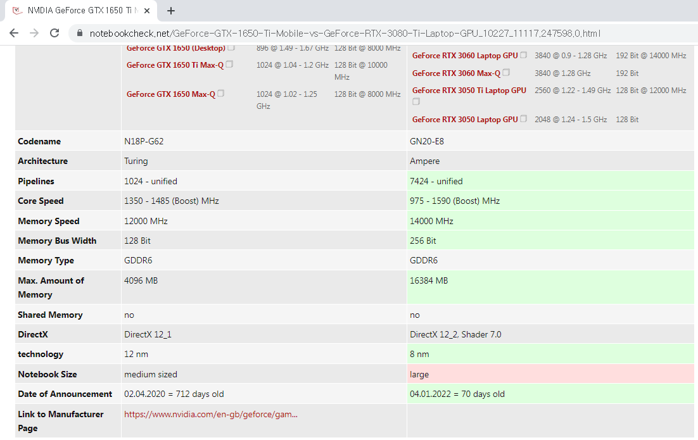The width and height of the screenshot is (698, 440).
Task: Click '2048 @ 1.24 - 1.5 GHz' spec text
Action: [571, 120]
